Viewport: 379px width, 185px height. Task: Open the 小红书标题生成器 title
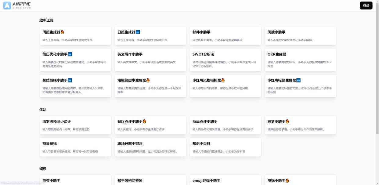click(x=282, y=80)
